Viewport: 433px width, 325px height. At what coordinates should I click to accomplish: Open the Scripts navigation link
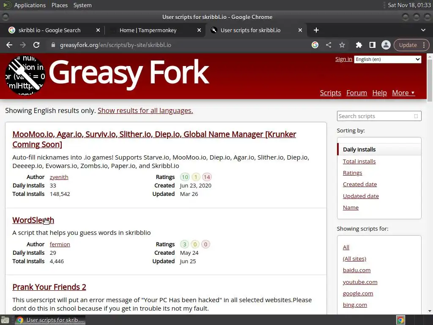[331, 93]
